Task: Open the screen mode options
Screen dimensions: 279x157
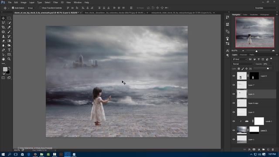Action: click(9, 78)
